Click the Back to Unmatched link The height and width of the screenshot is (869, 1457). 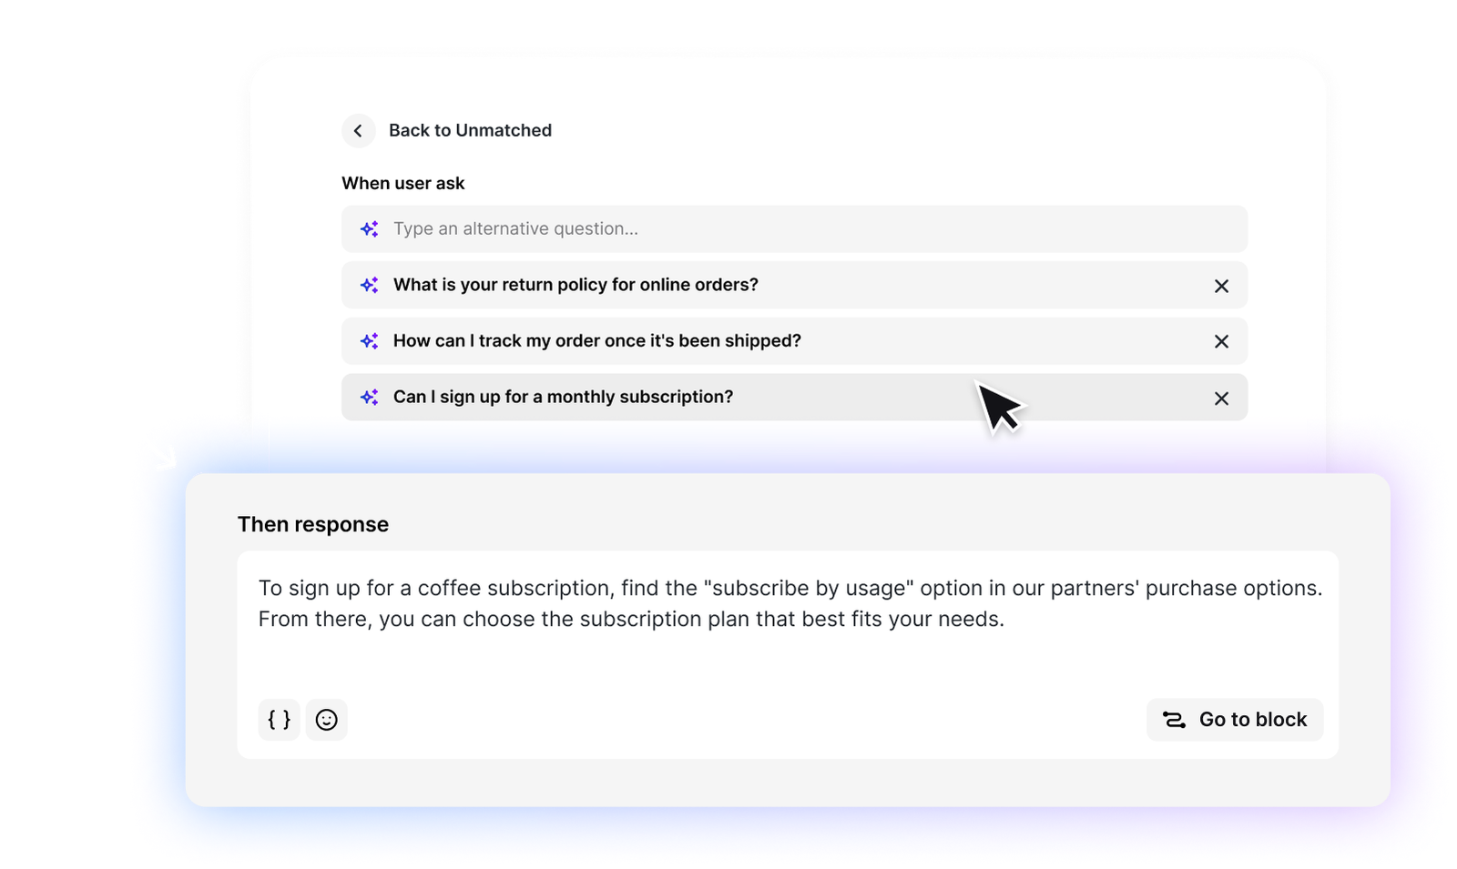click(470, 130)
